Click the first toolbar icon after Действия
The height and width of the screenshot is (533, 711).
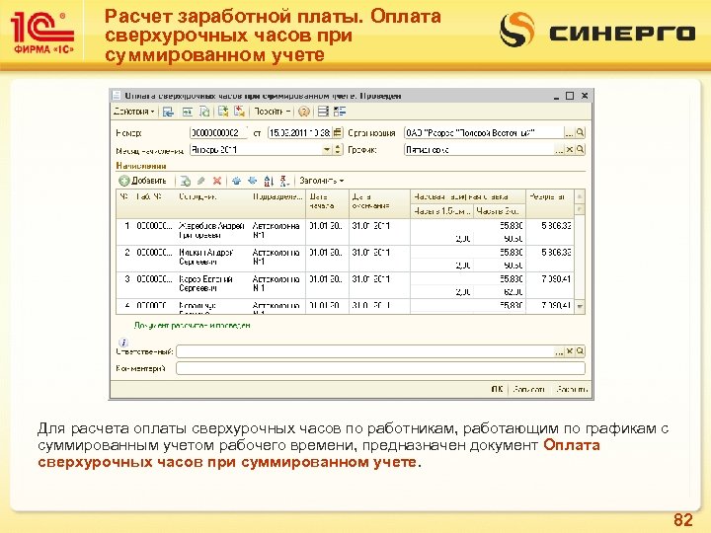(x=168, y=112)
